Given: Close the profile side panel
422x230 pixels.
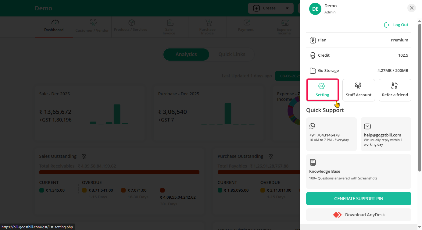Looking at the screenshot, I should [412, 8].
